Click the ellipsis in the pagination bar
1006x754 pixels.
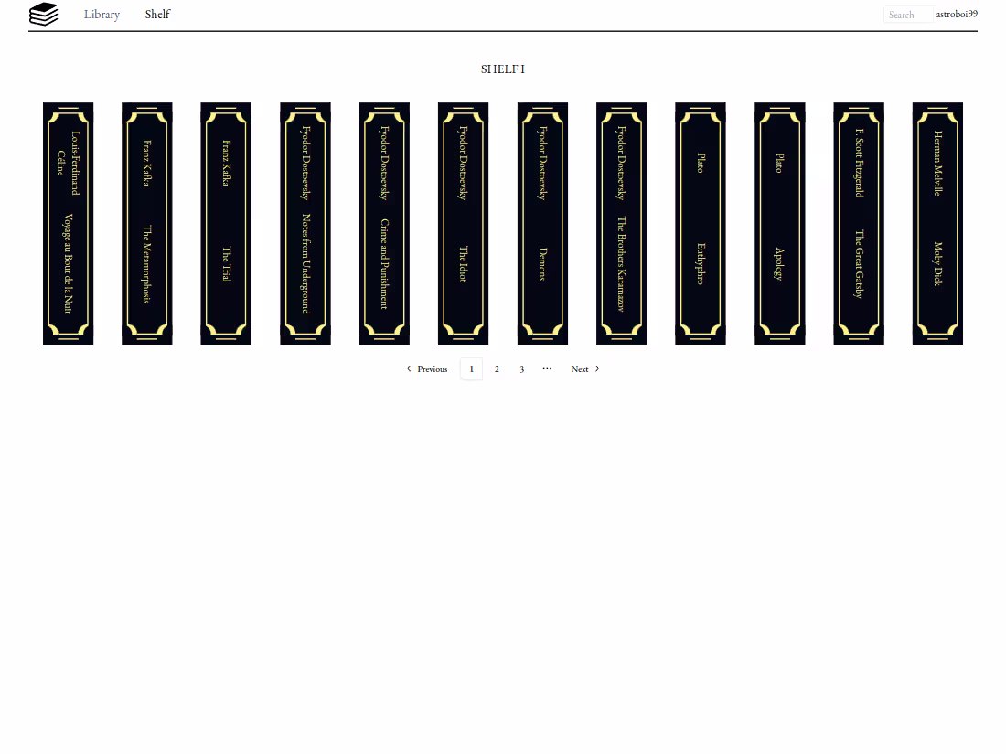pos(547,368)
